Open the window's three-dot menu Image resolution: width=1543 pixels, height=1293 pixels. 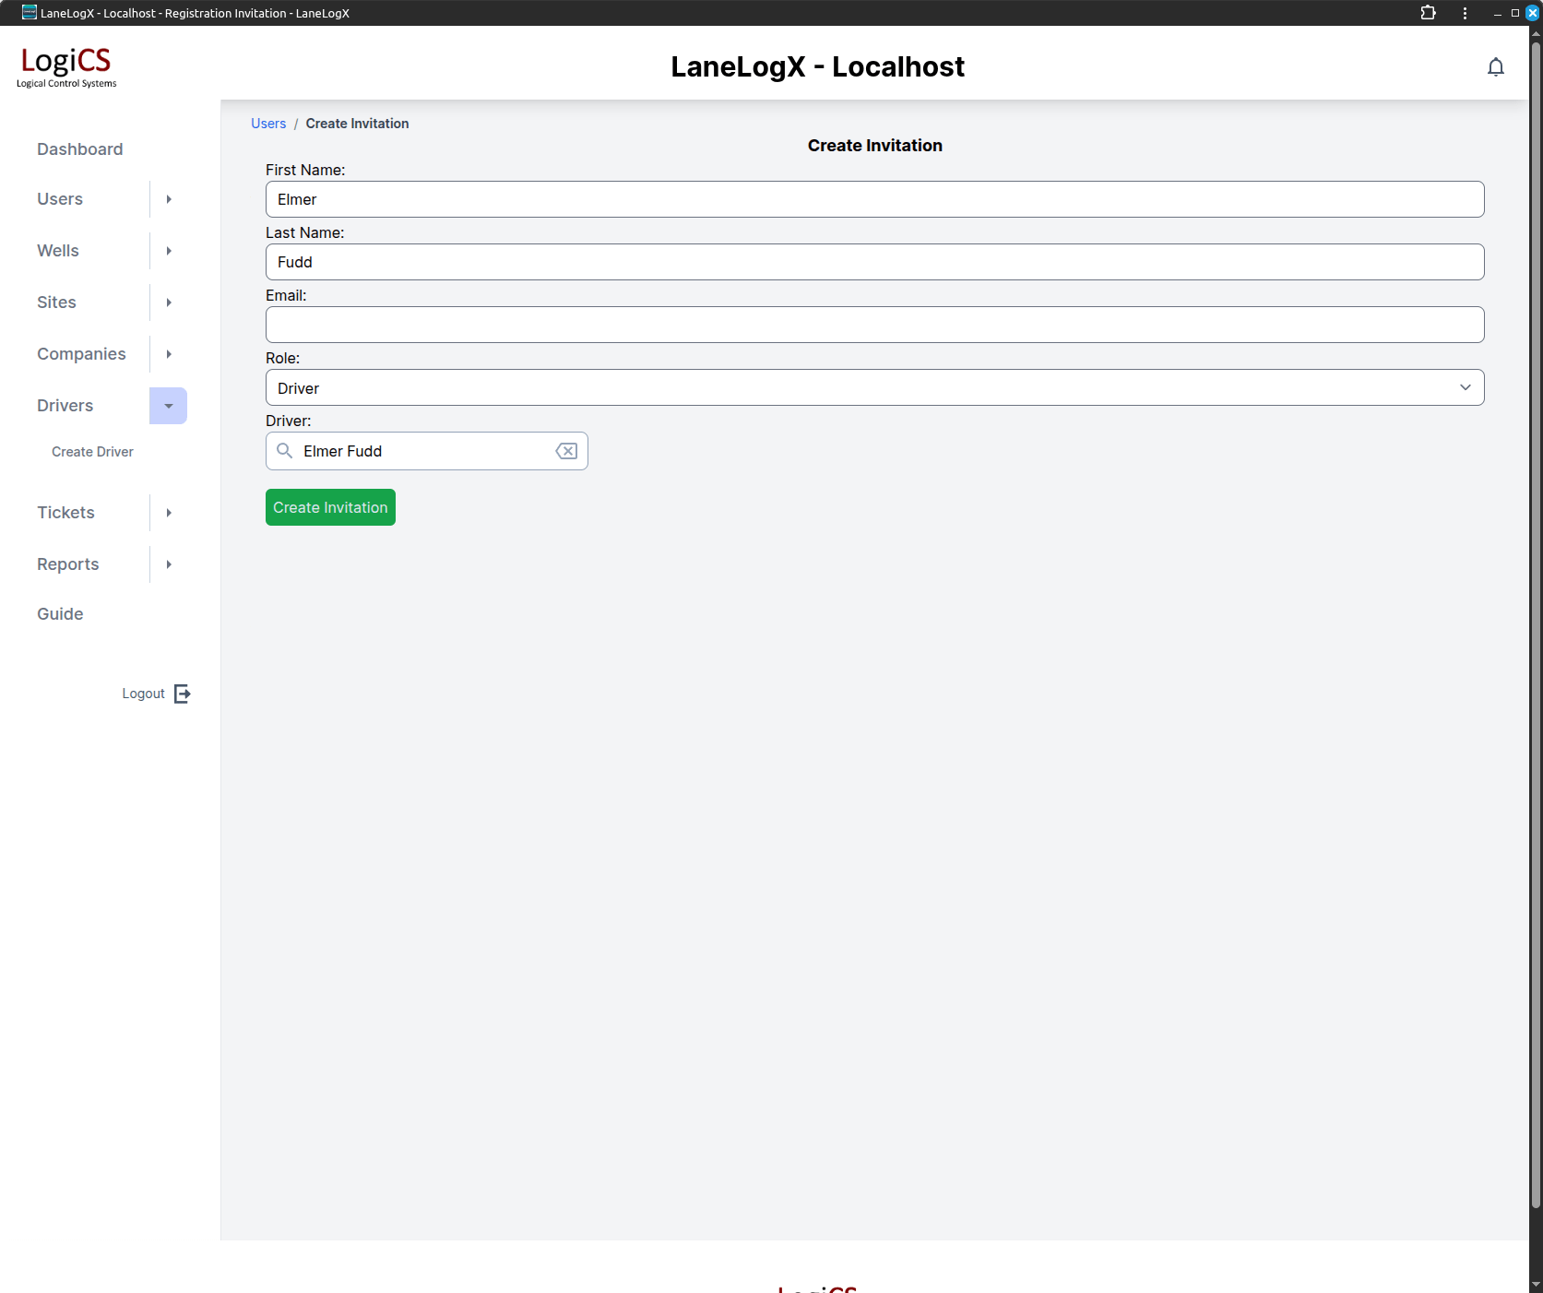click(x=1465, y=13)
